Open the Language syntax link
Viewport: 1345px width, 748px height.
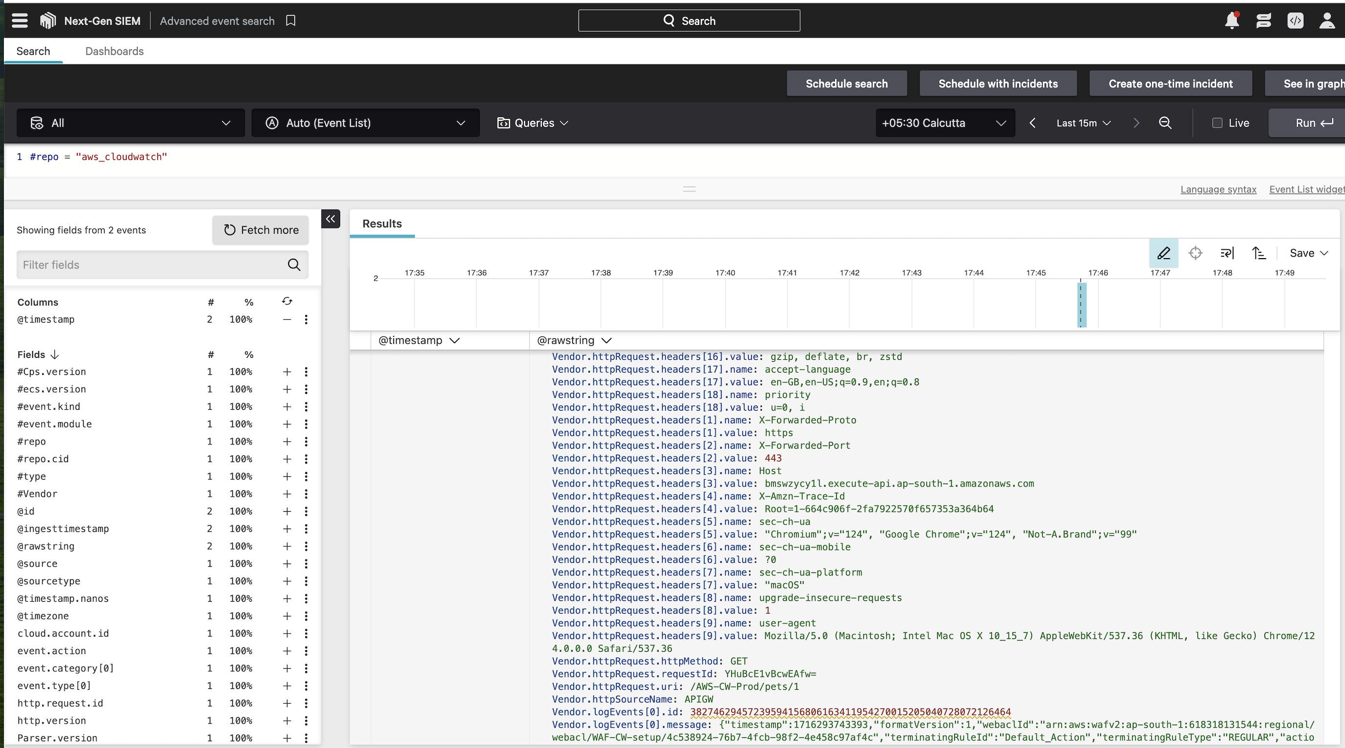(x=1218, y=190)
